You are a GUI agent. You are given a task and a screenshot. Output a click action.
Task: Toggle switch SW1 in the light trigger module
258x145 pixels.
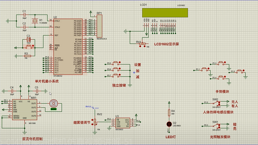[216, 126]
